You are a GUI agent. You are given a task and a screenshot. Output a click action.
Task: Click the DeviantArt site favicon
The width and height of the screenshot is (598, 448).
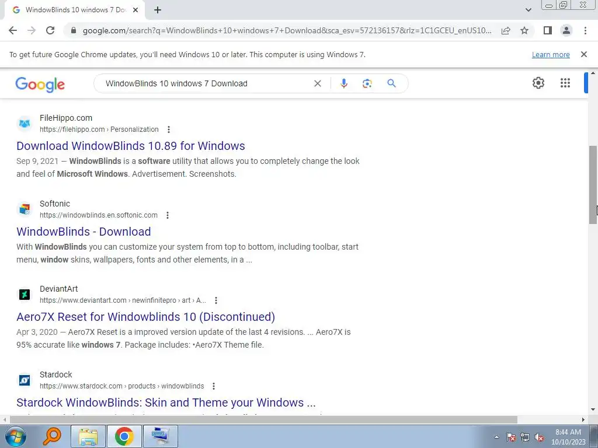pos(25,295)
